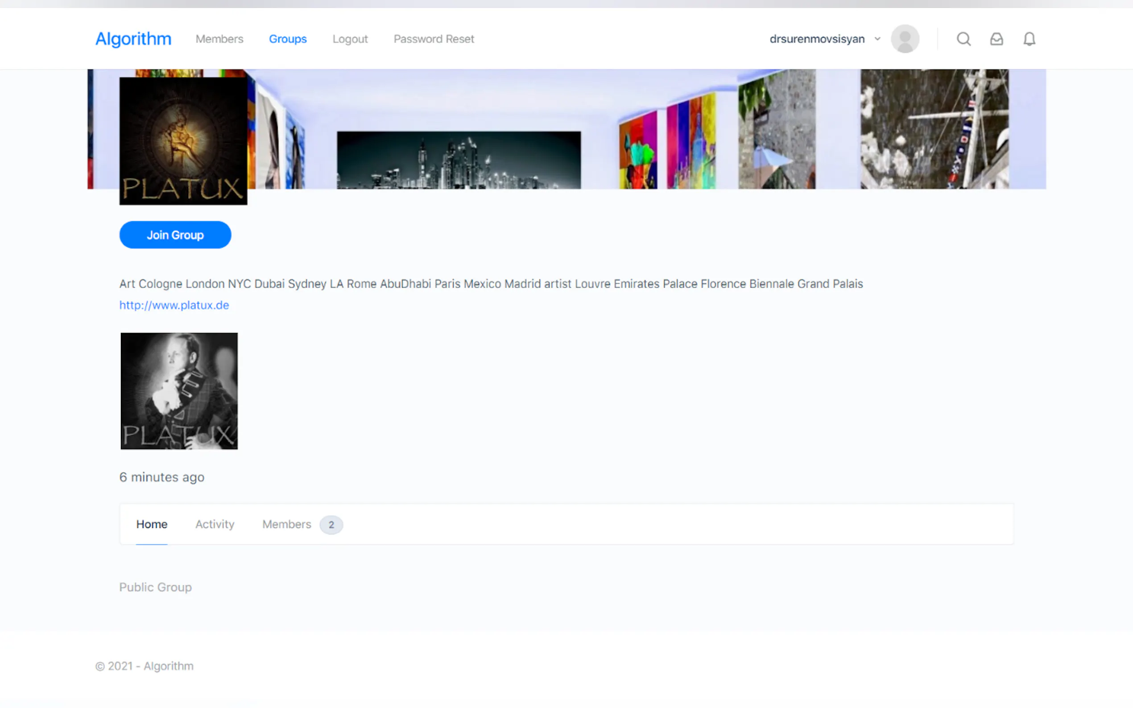The height and width of the screenshot is (708, 1133).
Task: Switch to the group Members tab
Action: 286,524
